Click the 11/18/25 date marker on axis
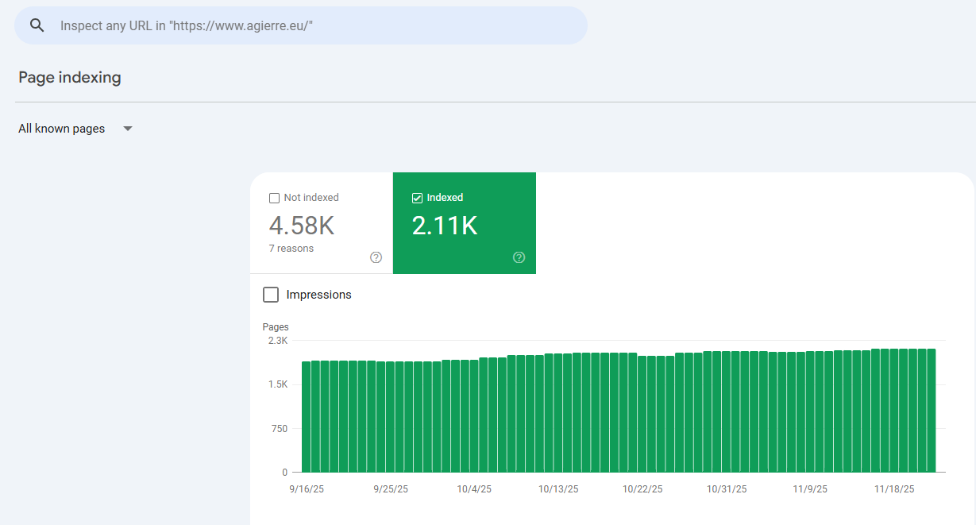This screenshot has height=525, width=976. click(x=894, y=489)
